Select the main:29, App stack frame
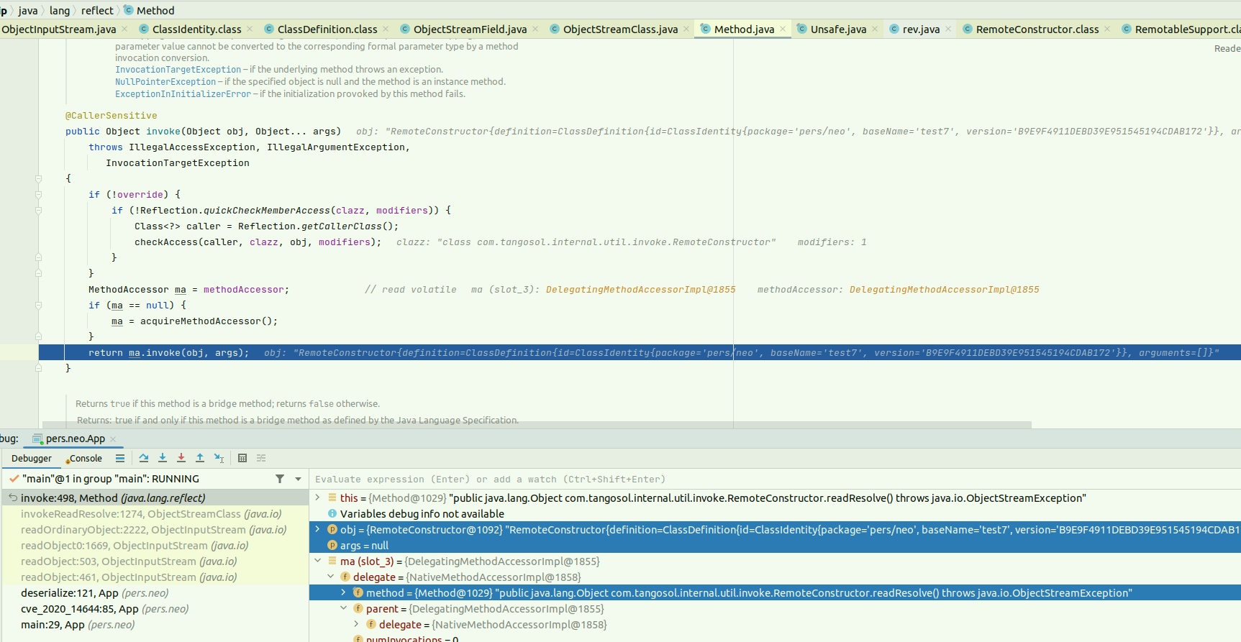 155,624
